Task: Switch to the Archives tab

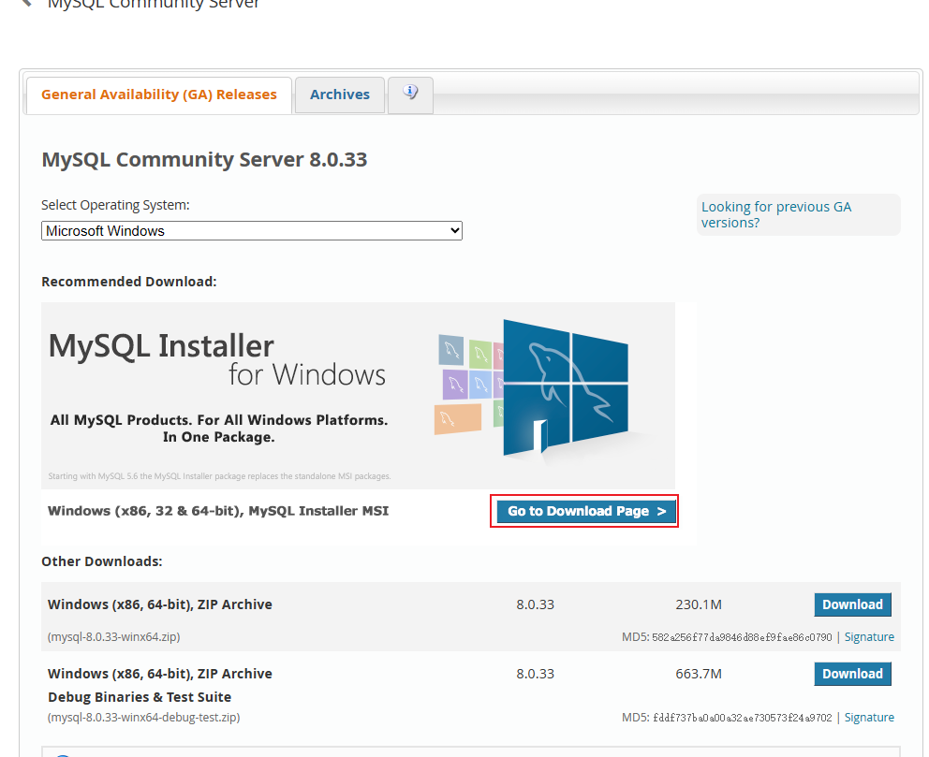Action: [x=340, y=95]
